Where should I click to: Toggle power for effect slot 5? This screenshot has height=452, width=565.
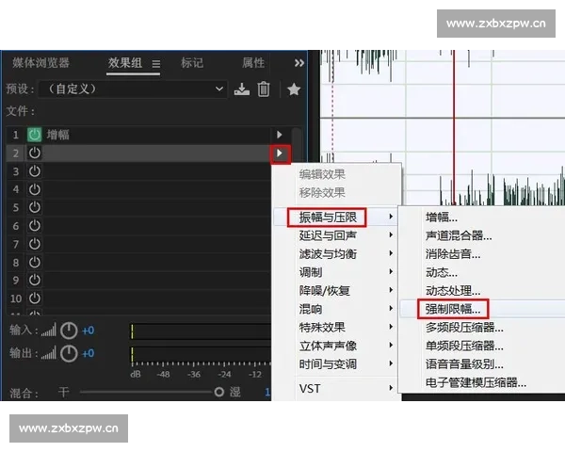[x=35, y=207]
